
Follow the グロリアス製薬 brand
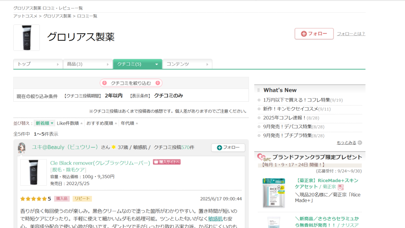click(x=314, y=34)
